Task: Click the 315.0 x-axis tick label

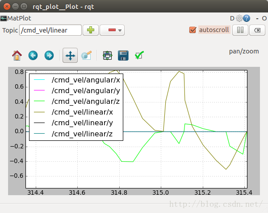Action: [x=161, y=193]
